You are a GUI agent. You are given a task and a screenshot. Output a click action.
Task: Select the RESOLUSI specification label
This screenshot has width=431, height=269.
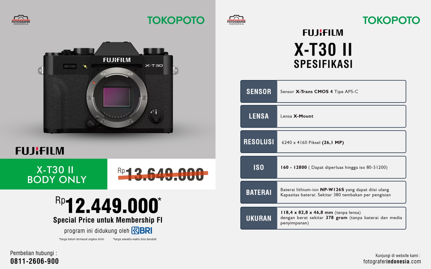259,142
